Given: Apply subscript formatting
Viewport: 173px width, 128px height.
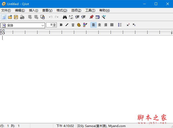Looking at the screenshot, I should tap(134, 25).
